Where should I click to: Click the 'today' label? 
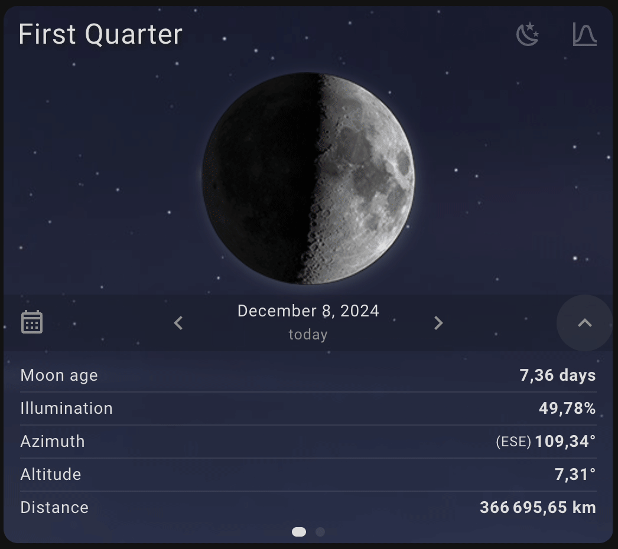(x=308, y=334)
